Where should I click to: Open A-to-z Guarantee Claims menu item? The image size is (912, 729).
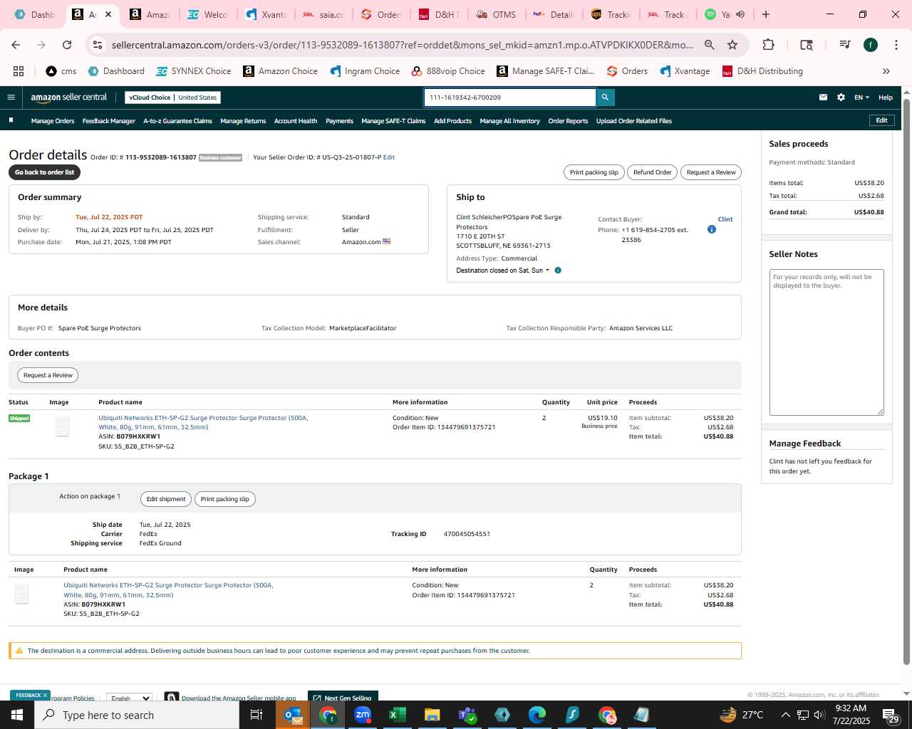[x=178, y=121]
